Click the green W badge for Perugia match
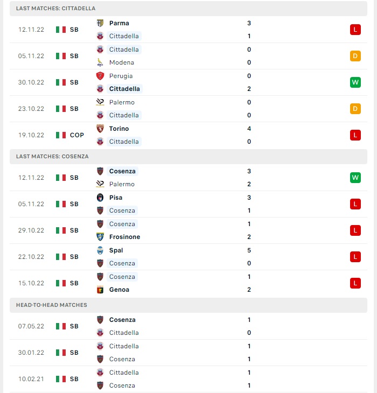Screen dimensions: 377x393 click(x=355, y=82)
